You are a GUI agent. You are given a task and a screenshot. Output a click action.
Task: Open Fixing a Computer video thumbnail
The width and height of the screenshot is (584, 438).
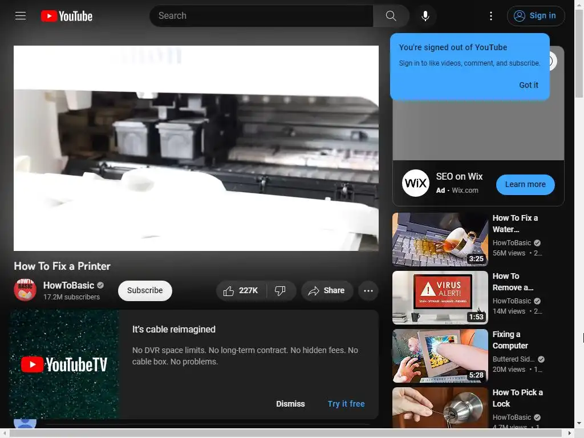440,356
